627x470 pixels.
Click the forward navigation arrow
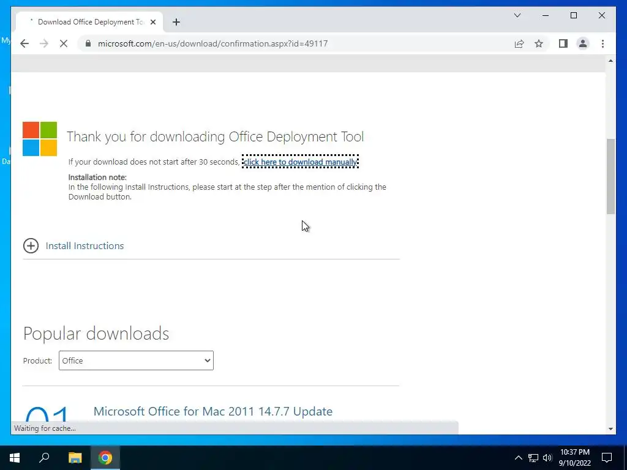pos(44,43)
